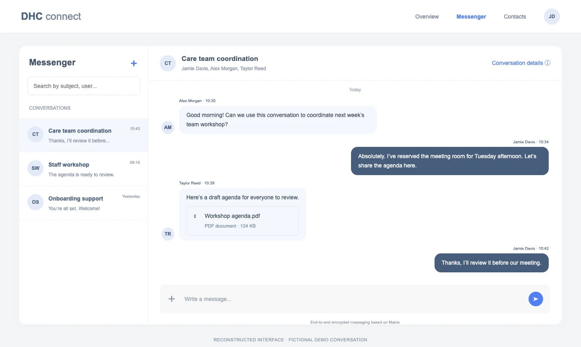
Task: Download the Workshop agenda.pdf file icon
Action: click(x=195, y=216)
